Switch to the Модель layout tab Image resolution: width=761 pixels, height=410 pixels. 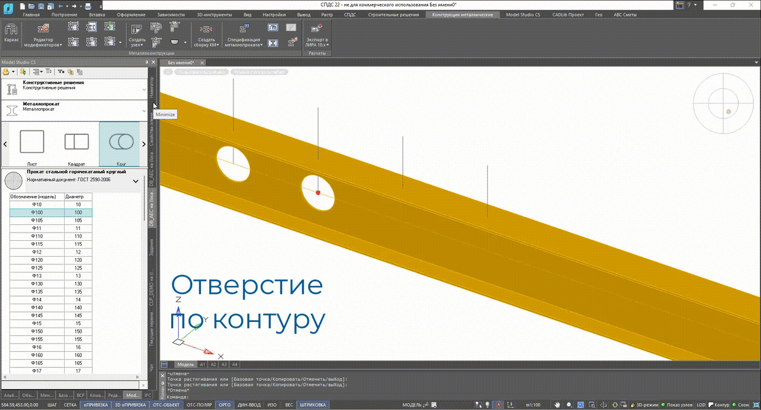pyautogui.click(x=185, y=364)
